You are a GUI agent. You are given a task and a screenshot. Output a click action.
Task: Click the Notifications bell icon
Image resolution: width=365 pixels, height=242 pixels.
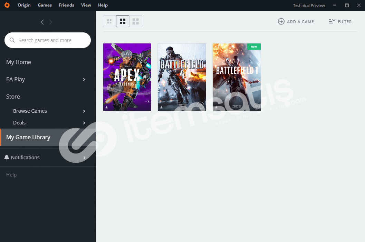click(7, 158)
